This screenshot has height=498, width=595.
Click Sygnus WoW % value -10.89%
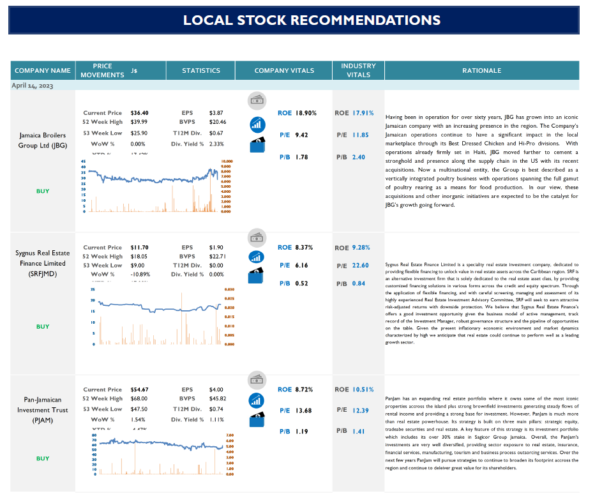[x=140, y=275]
